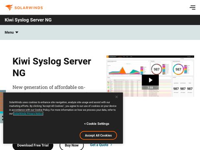
Task: Click Download Free Trial button
Action: (33, 145)
